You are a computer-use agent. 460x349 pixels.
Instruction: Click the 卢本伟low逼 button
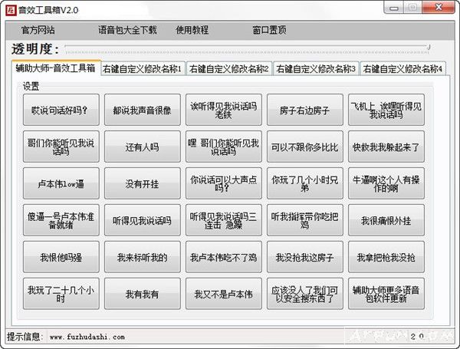click(x=61, y=183)
